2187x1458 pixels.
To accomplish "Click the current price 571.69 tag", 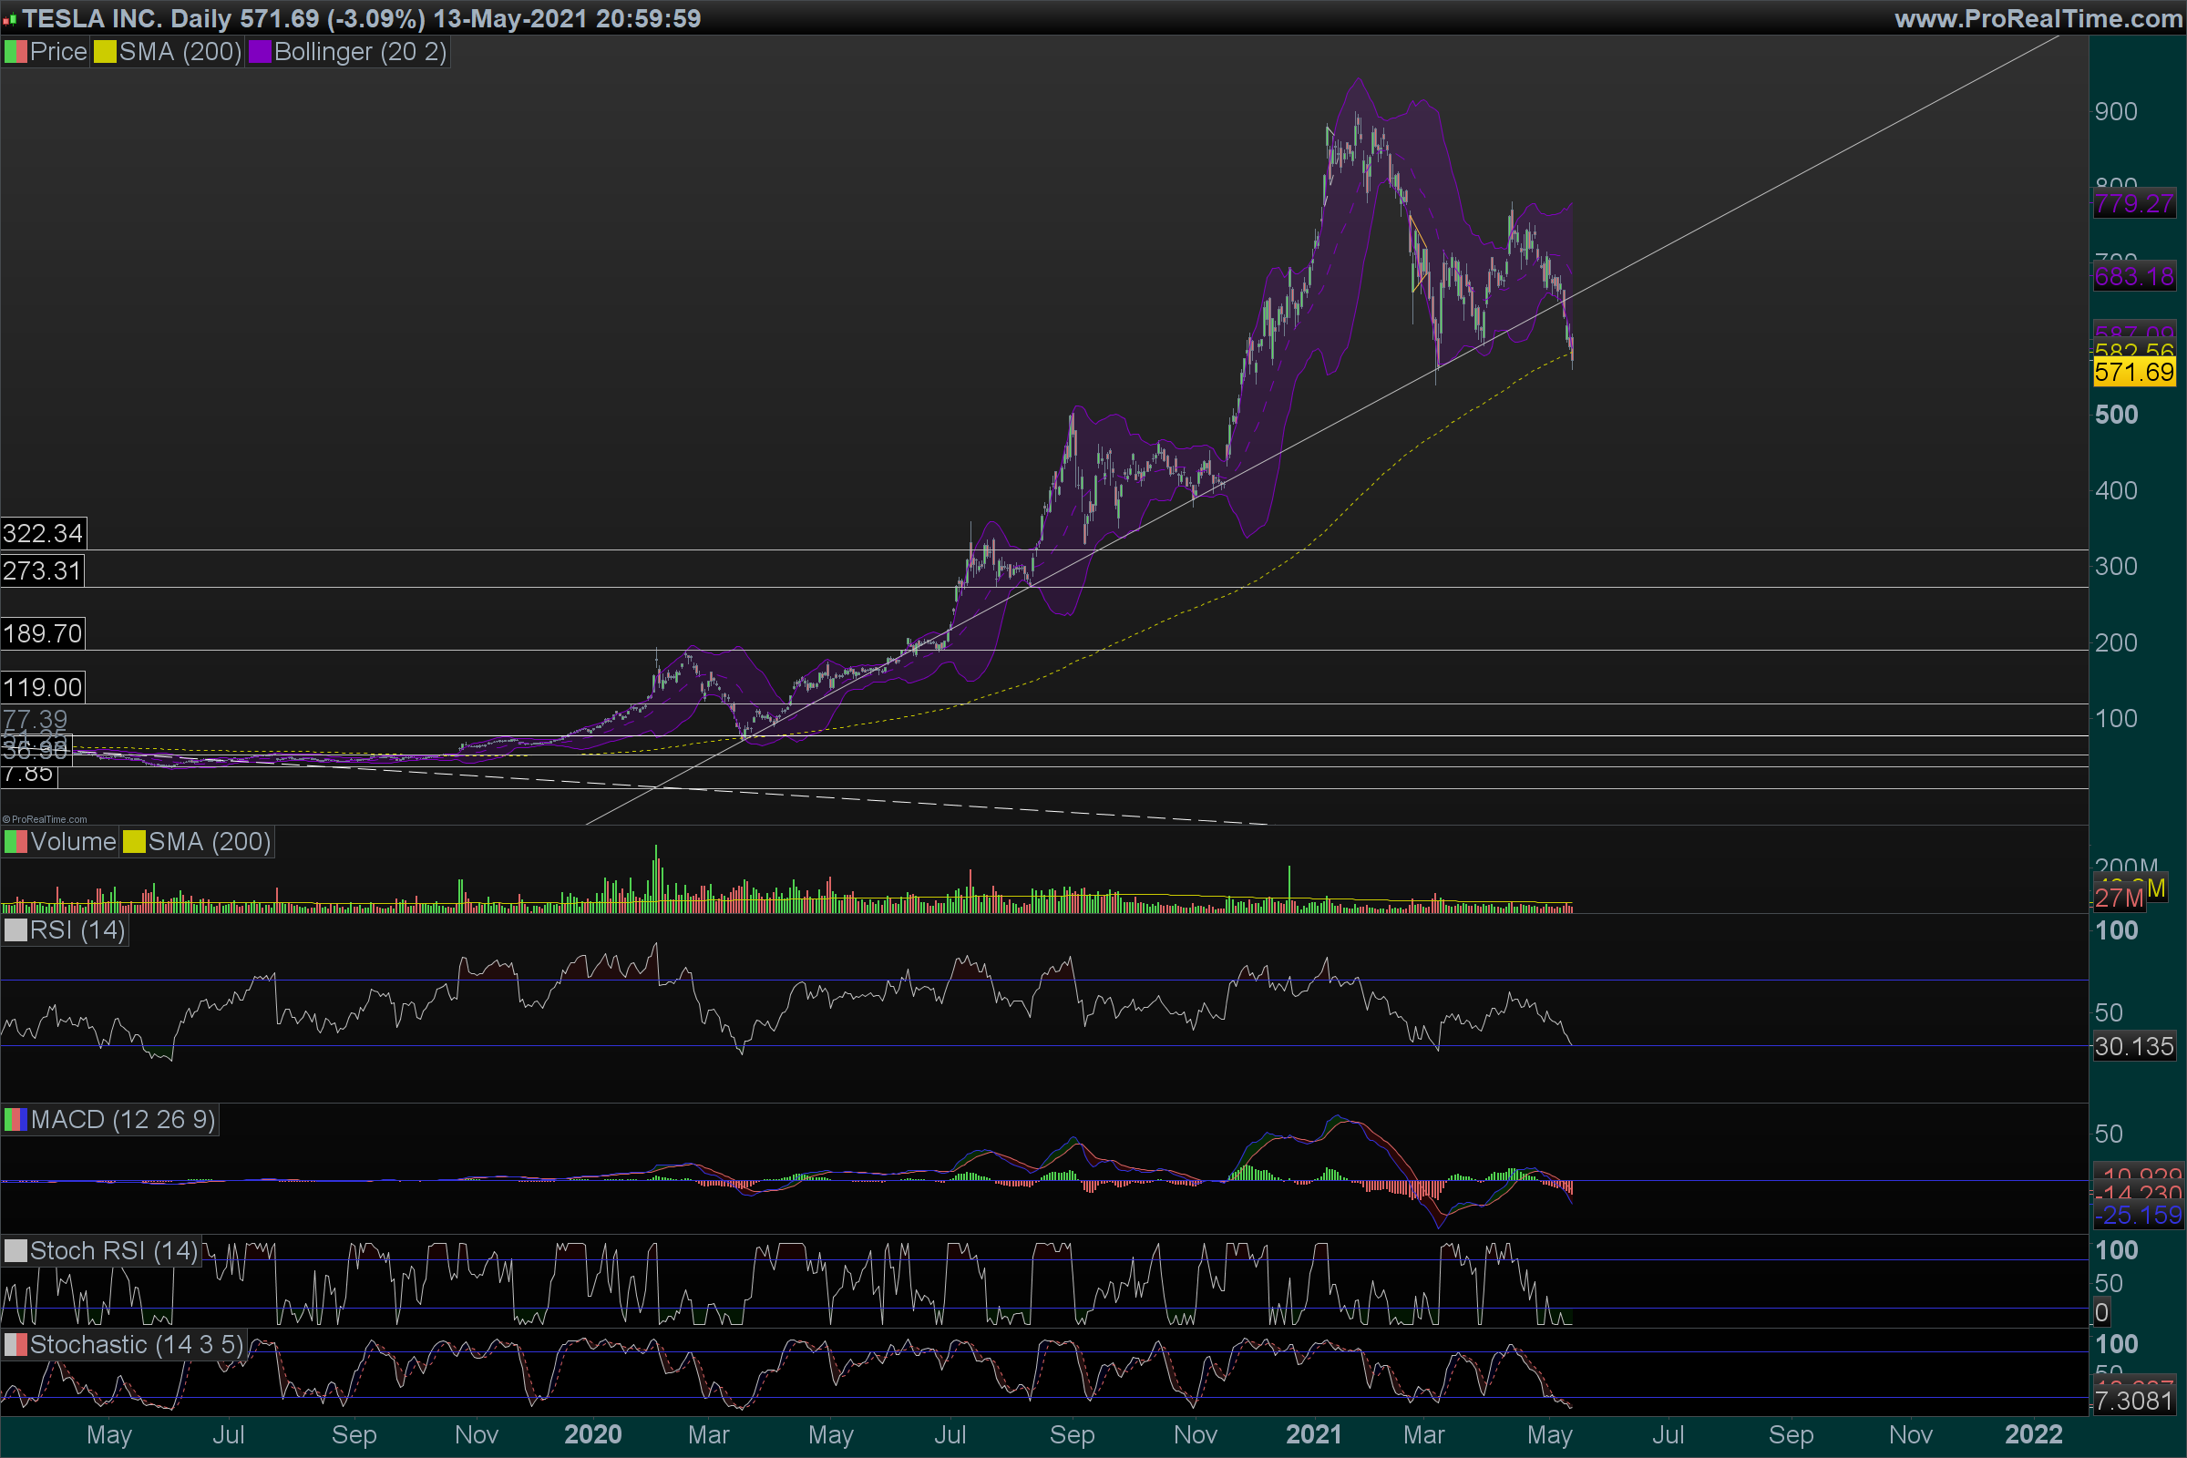I will pos(2134,373).
